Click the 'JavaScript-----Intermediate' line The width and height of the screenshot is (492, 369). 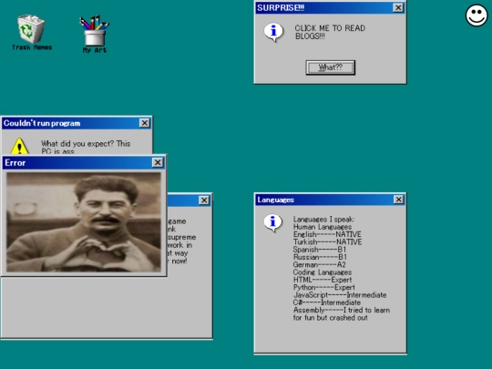[x=340, y=295]
